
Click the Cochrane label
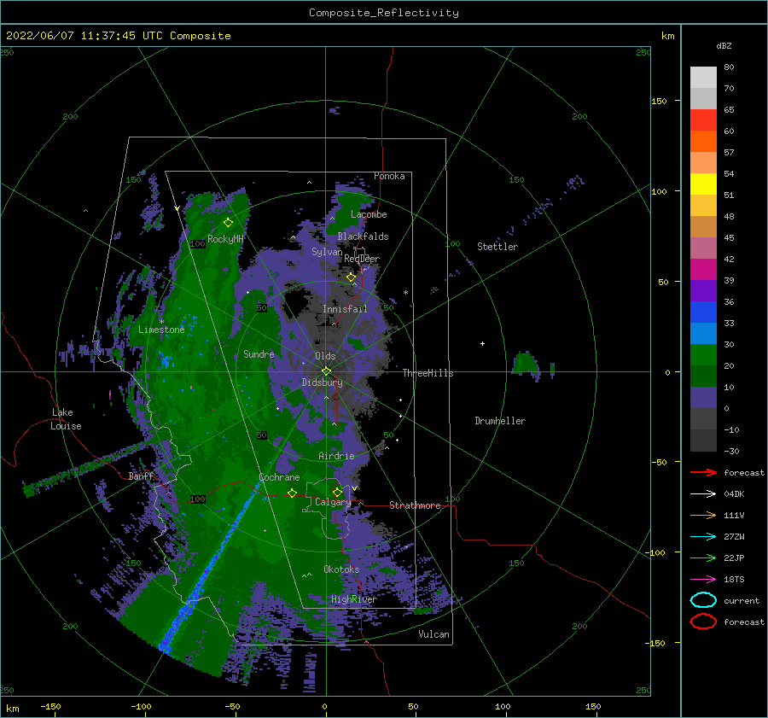coord(279,477)
